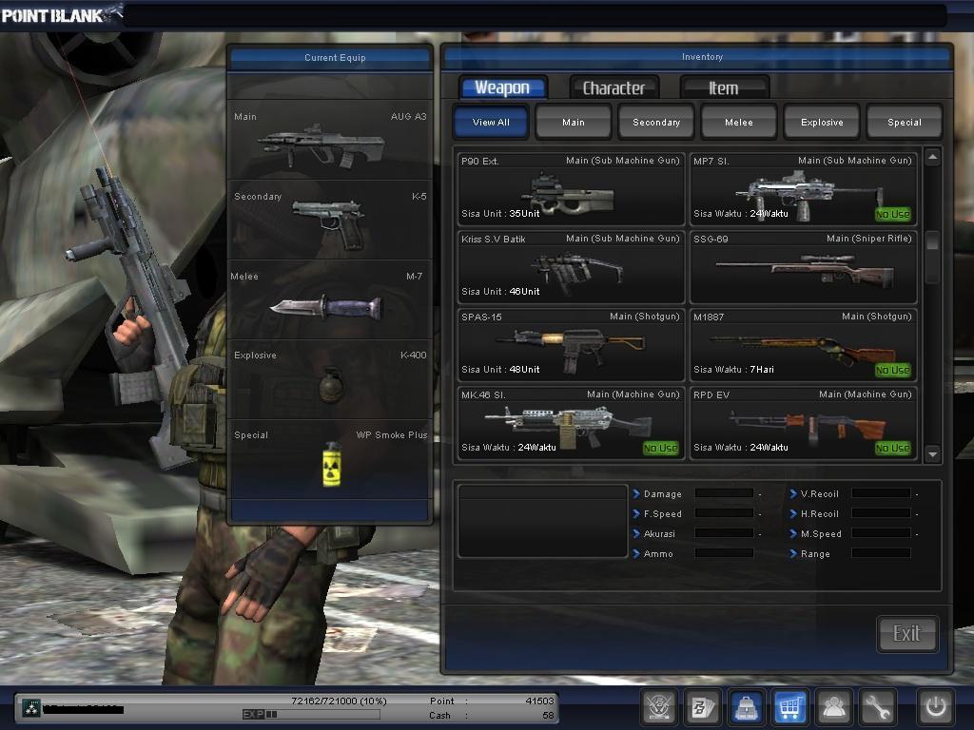Select the K-400 explosive grenade slot
Viewport: 974px width, 730px height.
coord(330,378)
